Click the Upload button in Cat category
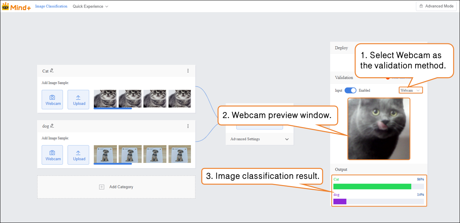The height and width of the screenshot is (223, 460). 79,100
